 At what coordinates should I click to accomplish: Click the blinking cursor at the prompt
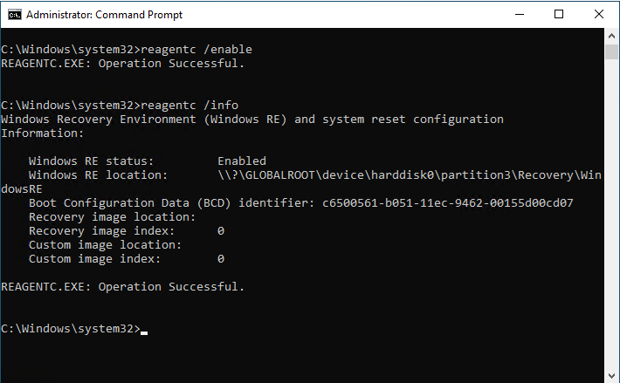point(144,332)
